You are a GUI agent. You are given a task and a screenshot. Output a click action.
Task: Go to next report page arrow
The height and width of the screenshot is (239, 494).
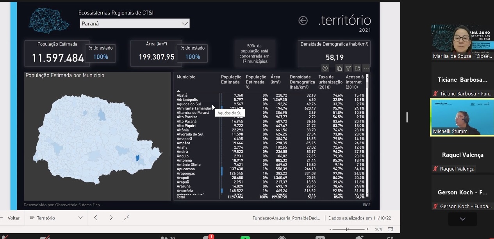111,218
